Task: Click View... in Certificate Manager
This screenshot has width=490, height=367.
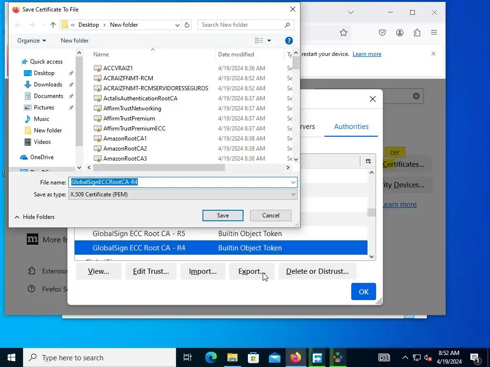Action: point(99,271)
